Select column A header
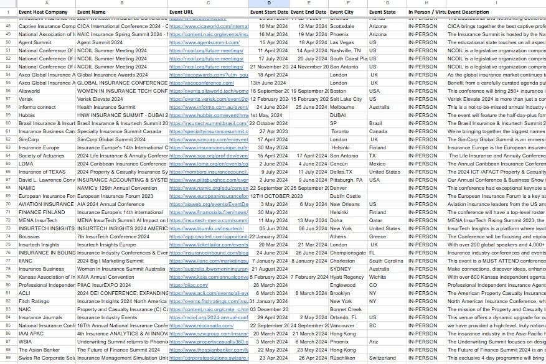The image size is (546, 364). pyautogui.click(x=46, y=2)
